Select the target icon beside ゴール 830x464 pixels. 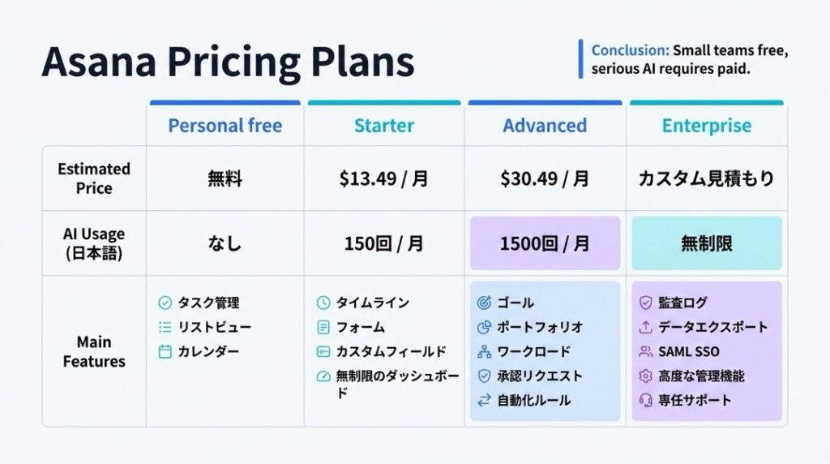click(x=484, y=303)
